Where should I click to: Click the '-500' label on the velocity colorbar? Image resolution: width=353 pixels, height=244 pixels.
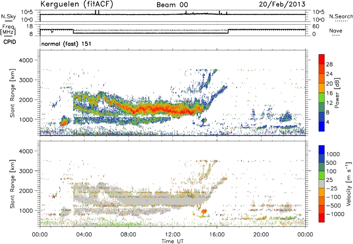click(x=334, y=206)
